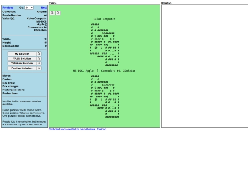Click the Height: label
Viewport: 248px width, 186px height.
(x=7, y=43)
